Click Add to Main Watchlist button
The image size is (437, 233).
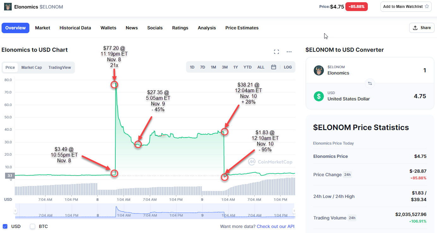pyautogui.click(x=406, y=6)
